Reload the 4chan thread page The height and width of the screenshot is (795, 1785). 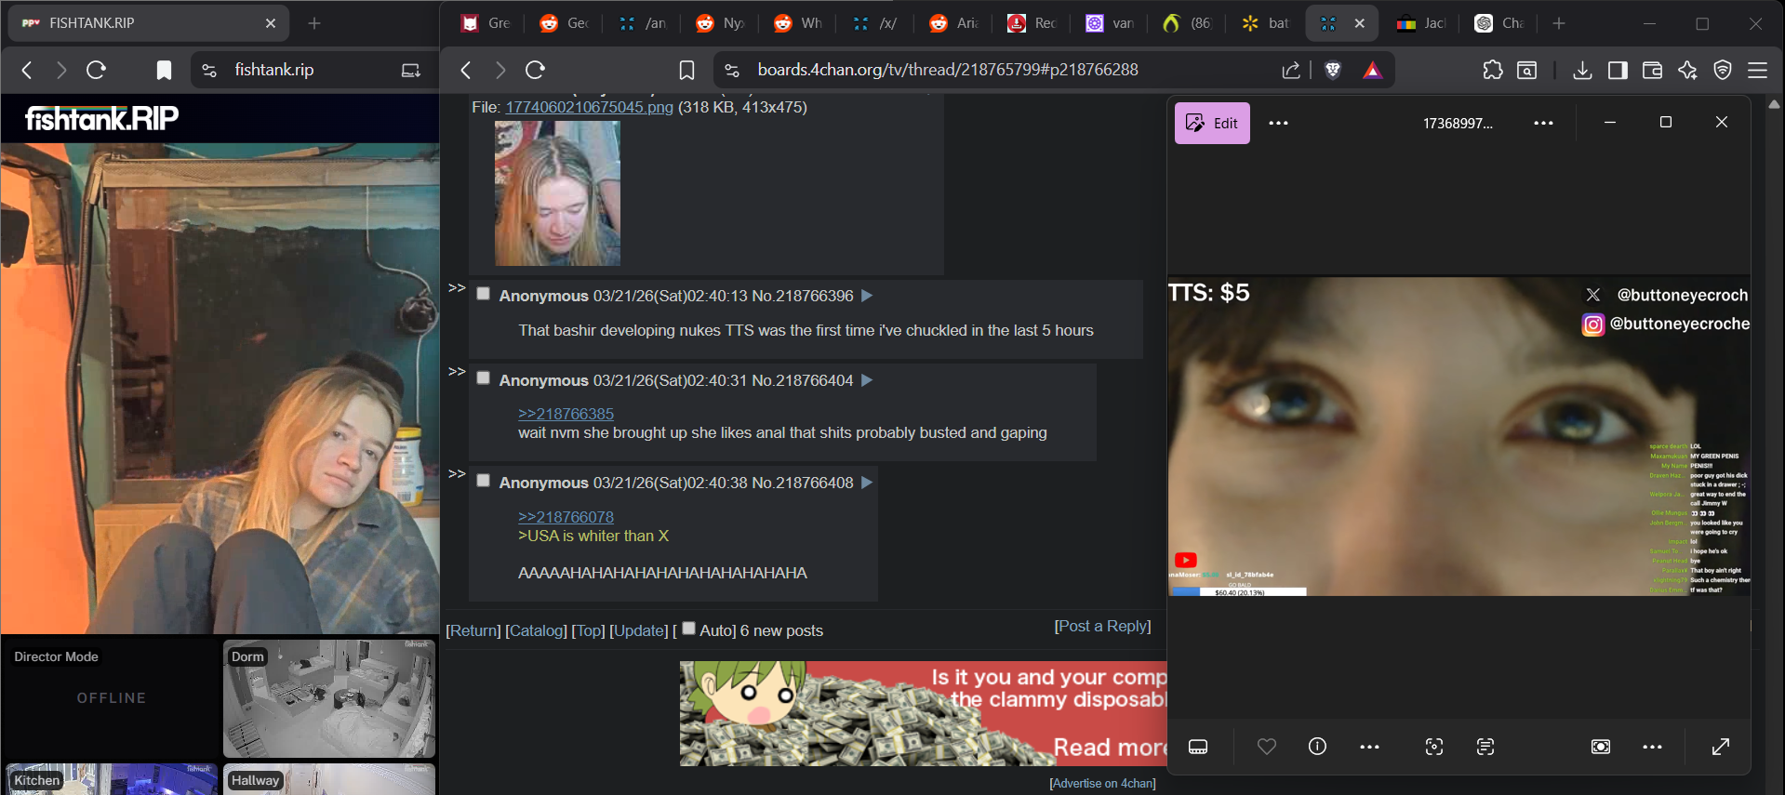pos(535,70)
